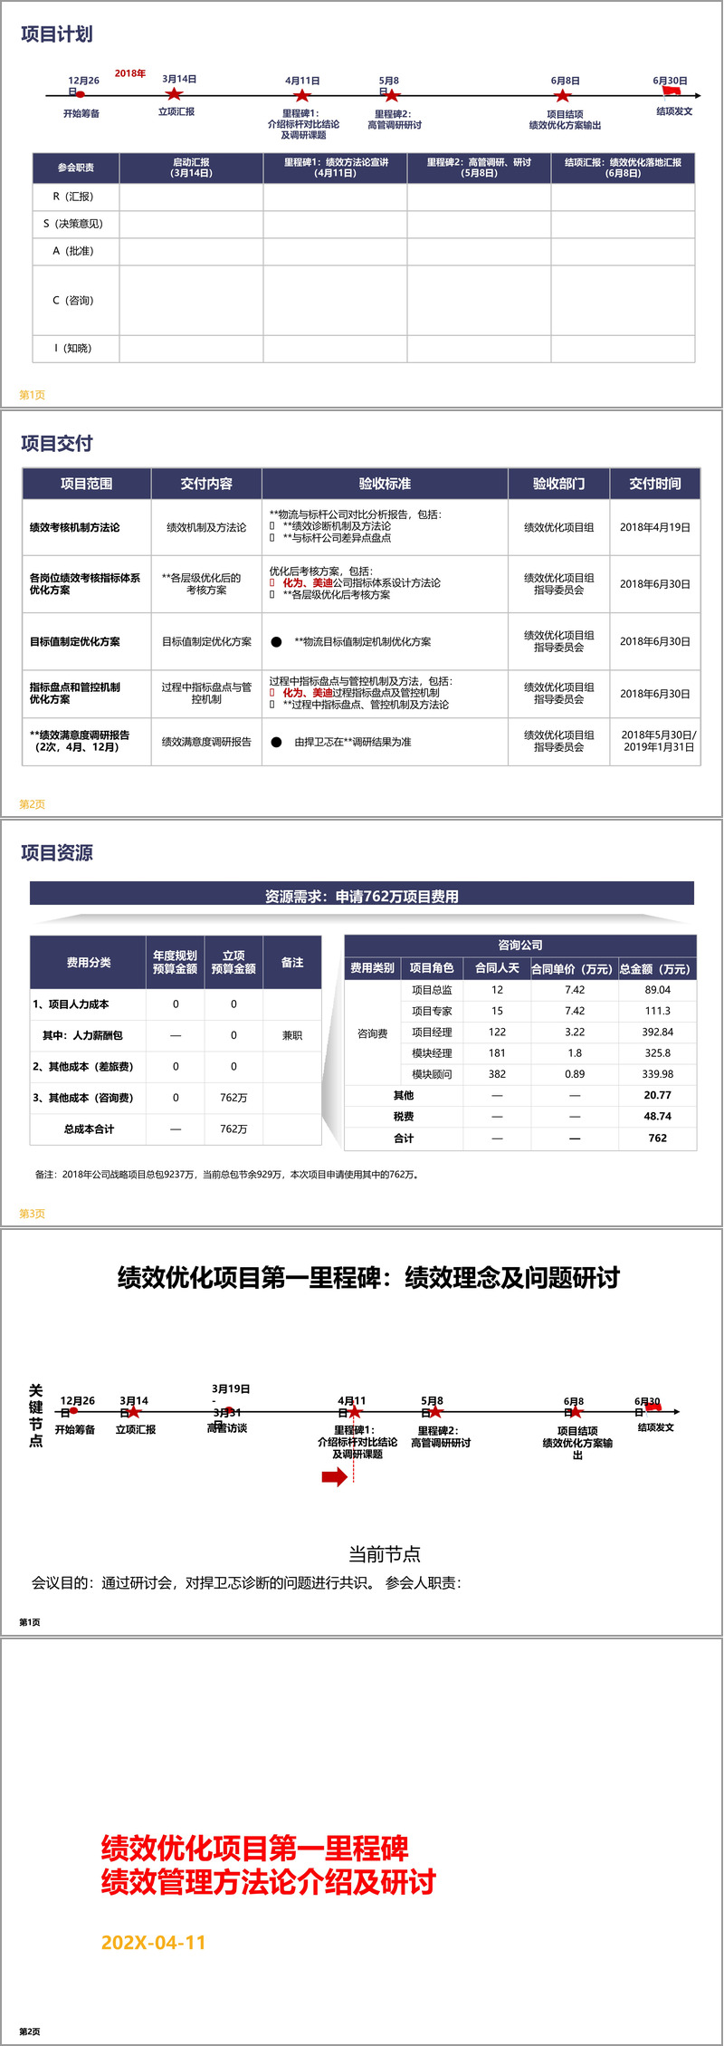Image resolution: width=724 pixels, height=2046 pixels.
Task: Select the 项目资源 slide title
Action: click(57, 853)
